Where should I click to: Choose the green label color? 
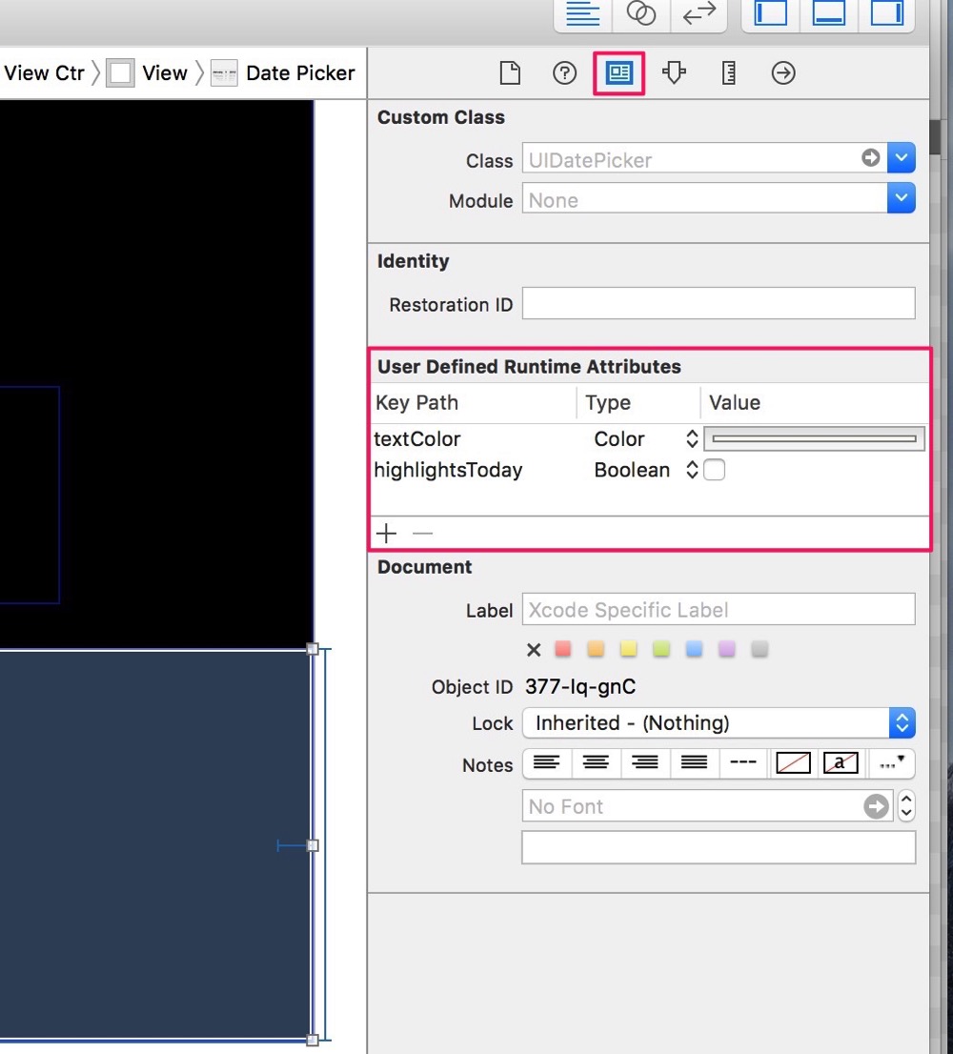661,649
